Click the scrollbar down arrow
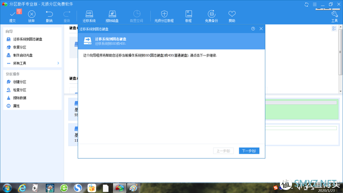This screenshot has height=193, width=343. click(x=340, y=91)
